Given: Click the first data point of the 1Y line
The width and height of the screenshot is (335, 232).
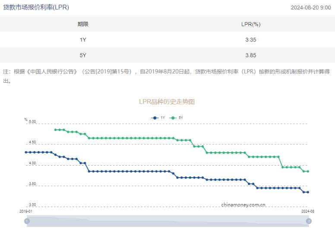Looking at the screenshot, I should 26,152.
